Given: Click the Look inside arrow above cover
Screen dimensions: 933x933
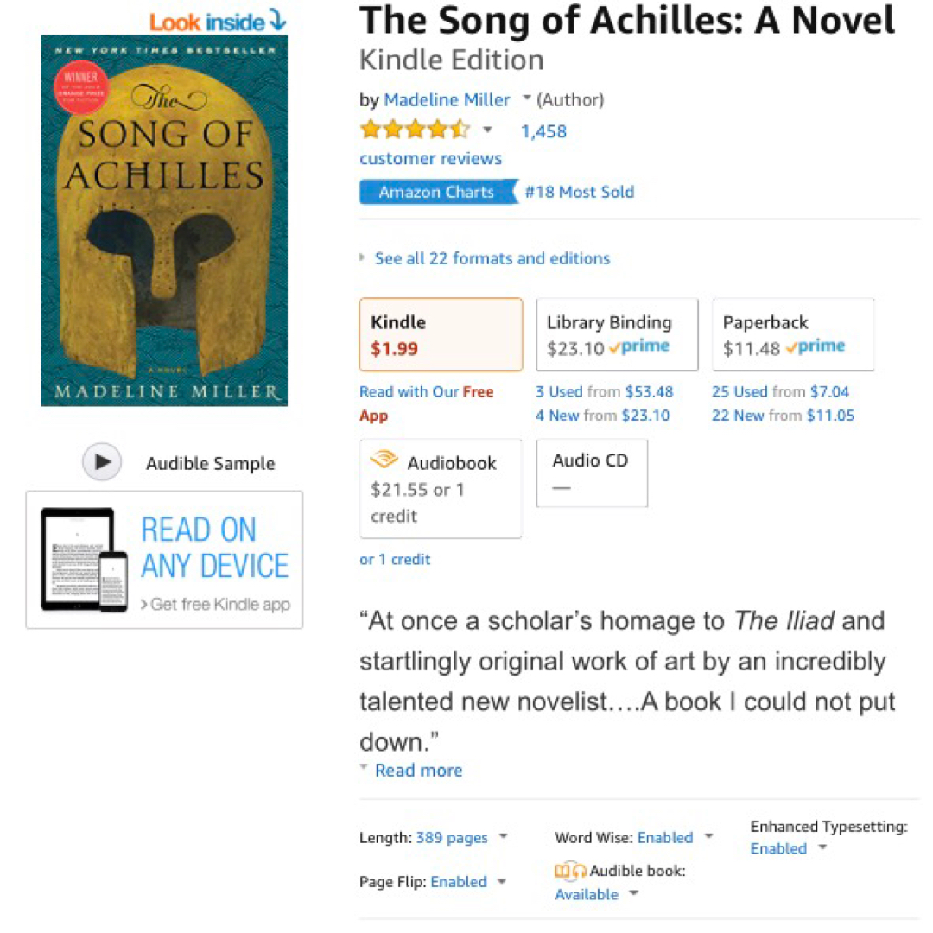Looking at the screenshot, I should (x=276, y=20).
